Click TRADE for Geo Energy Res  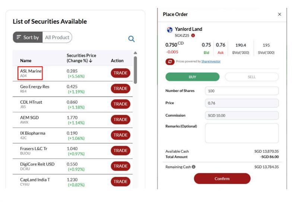[120, 89]
